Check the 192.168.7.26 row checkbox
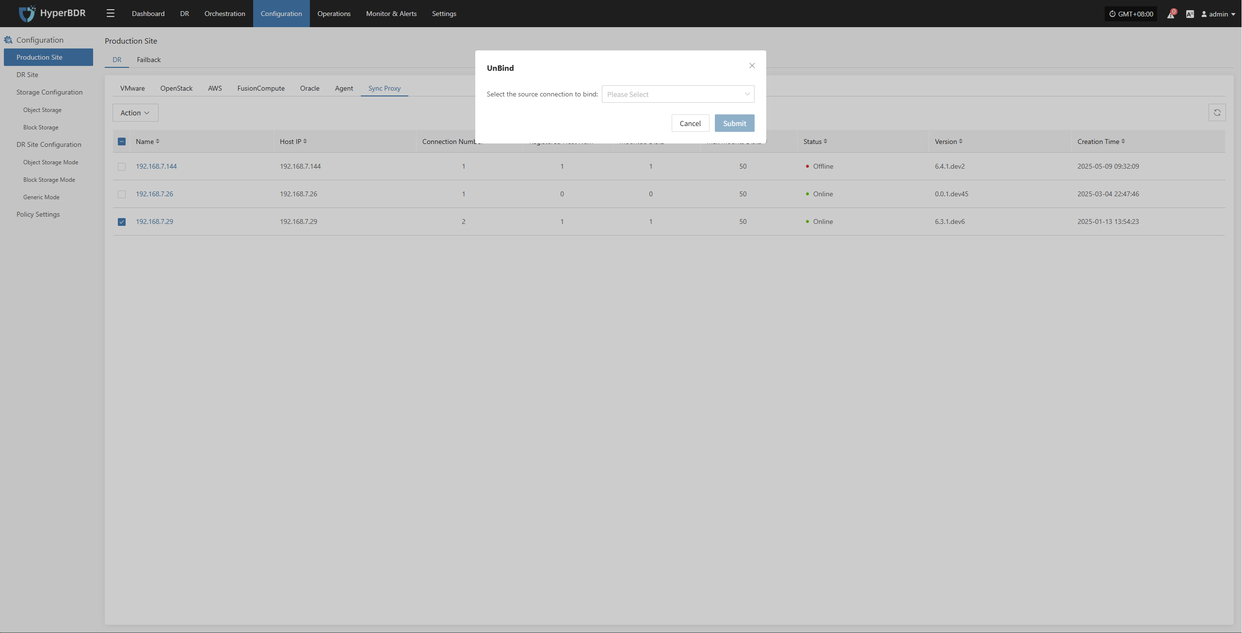The height and width of the screenshot is (633, 1242). pyautogui.click(x=122, y=194)
